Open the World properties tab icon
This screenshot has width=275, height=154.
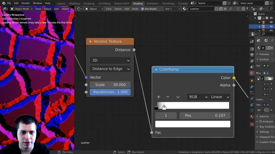click(252, 73)
